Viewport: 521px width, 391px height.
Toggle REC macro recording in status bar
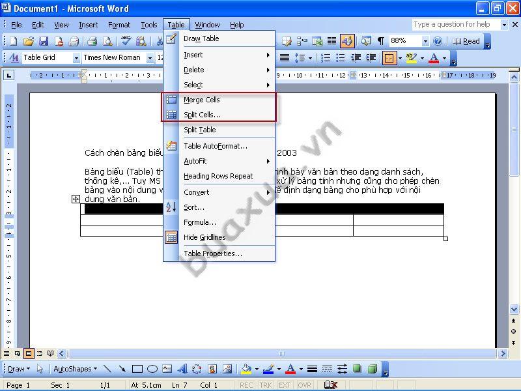pyautogui.click(x=246, y=385)
